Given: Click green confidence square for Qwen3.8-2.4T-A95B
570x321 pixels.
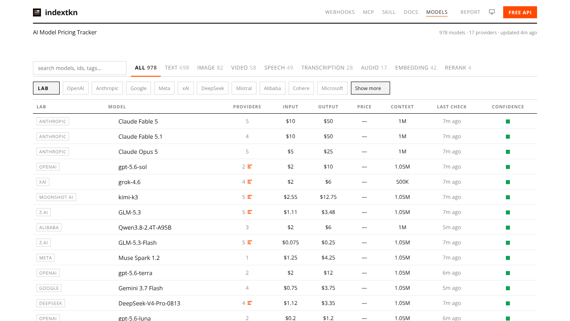Looking at the screenshot, I should [x=508, y=227].
